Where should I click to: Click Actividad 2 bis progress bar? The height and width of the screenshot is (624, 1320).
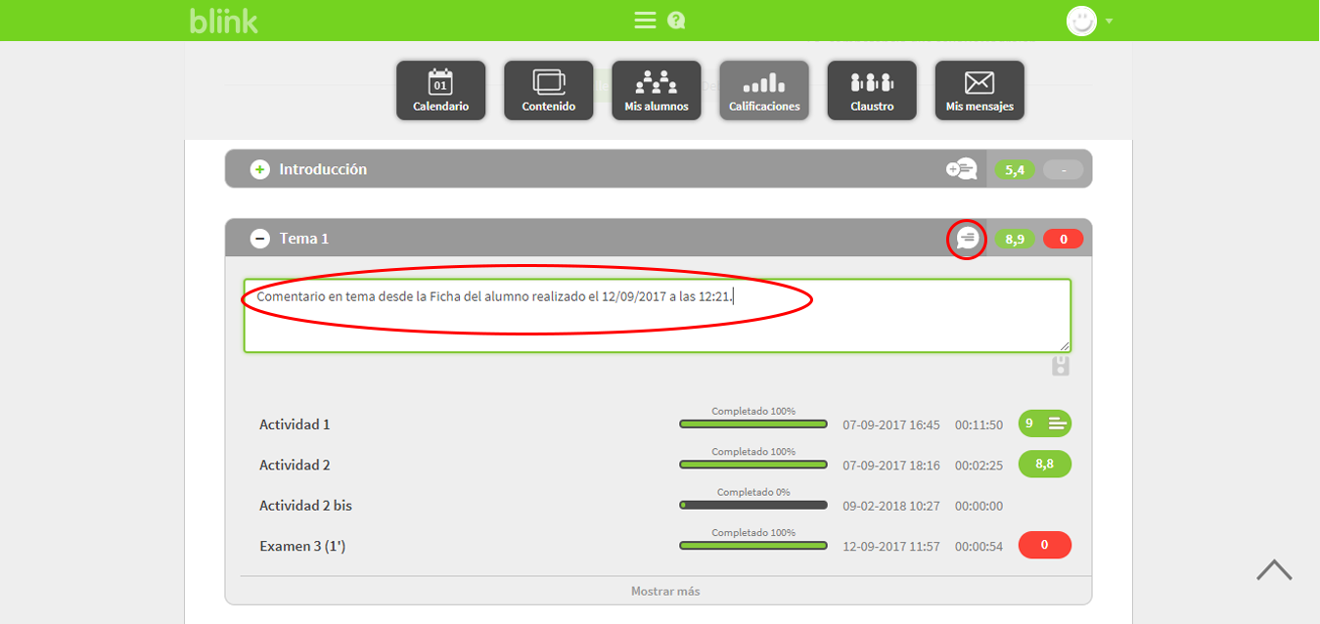click(752, 505)
